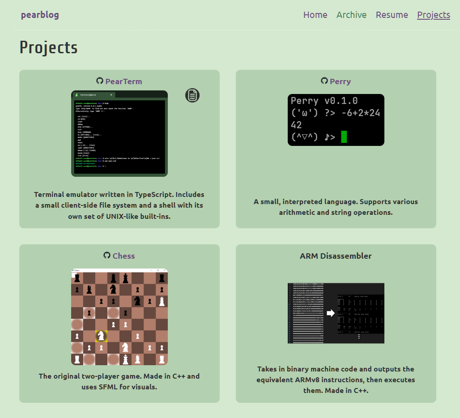This screenshot has width=460, height=418.
Task: View the PearTerm terminal screenshot
Action: pyautogui.click(x=119, y=133)
